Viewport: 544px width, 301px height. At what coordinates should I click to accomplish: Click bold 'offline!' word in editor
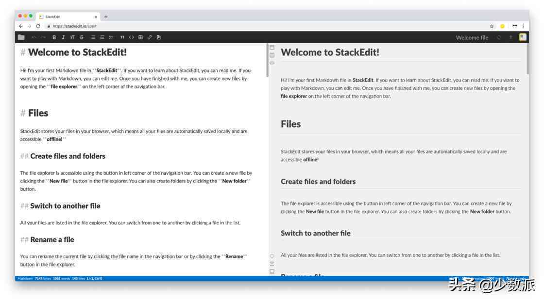pyautogui.click(x=54, y=139)
